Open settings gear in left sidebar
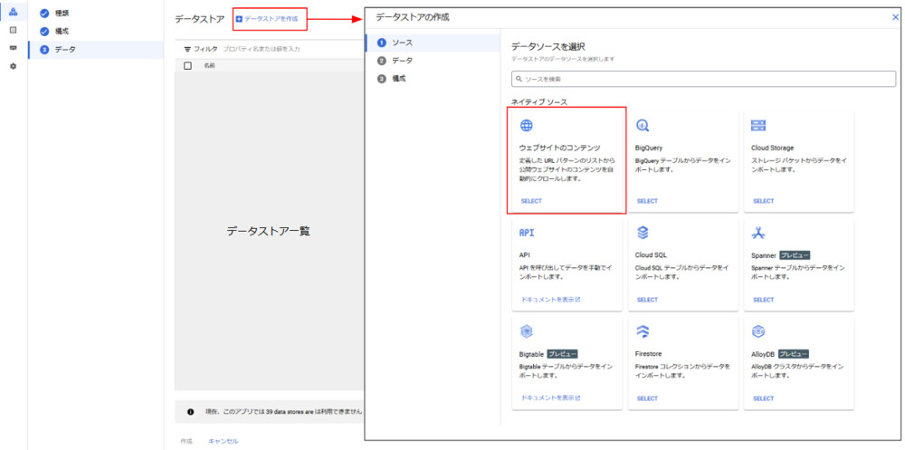Image resolution: width=905 pixels, height=450 pixels. pyautogui.click(x=13, y=66)
